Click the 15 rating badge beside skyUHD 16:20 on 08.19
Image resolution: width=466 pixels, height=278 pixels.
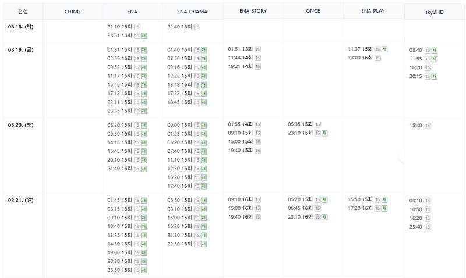click(x=428, y=68)
